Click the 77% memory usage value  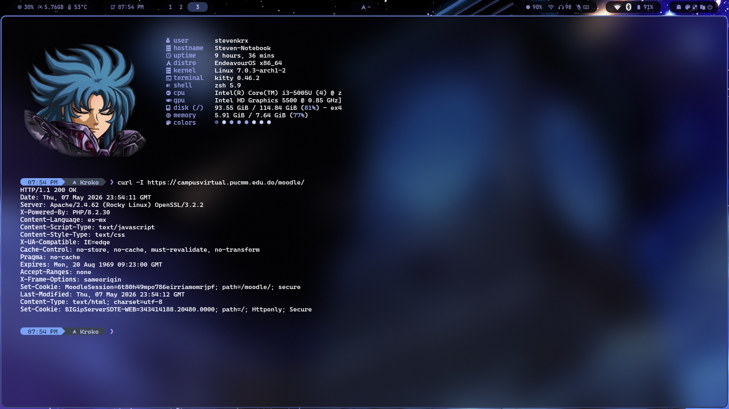pos(299,115)
